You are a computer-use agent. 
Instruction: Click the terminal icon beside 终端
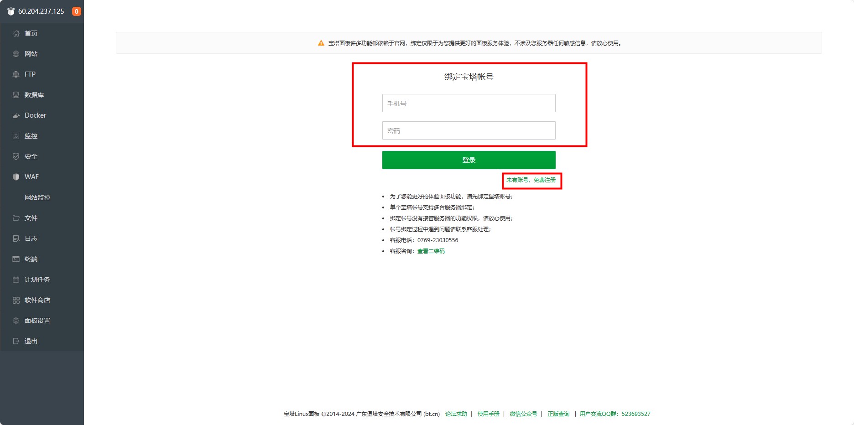pyautogui.click(x=16, y=259)
